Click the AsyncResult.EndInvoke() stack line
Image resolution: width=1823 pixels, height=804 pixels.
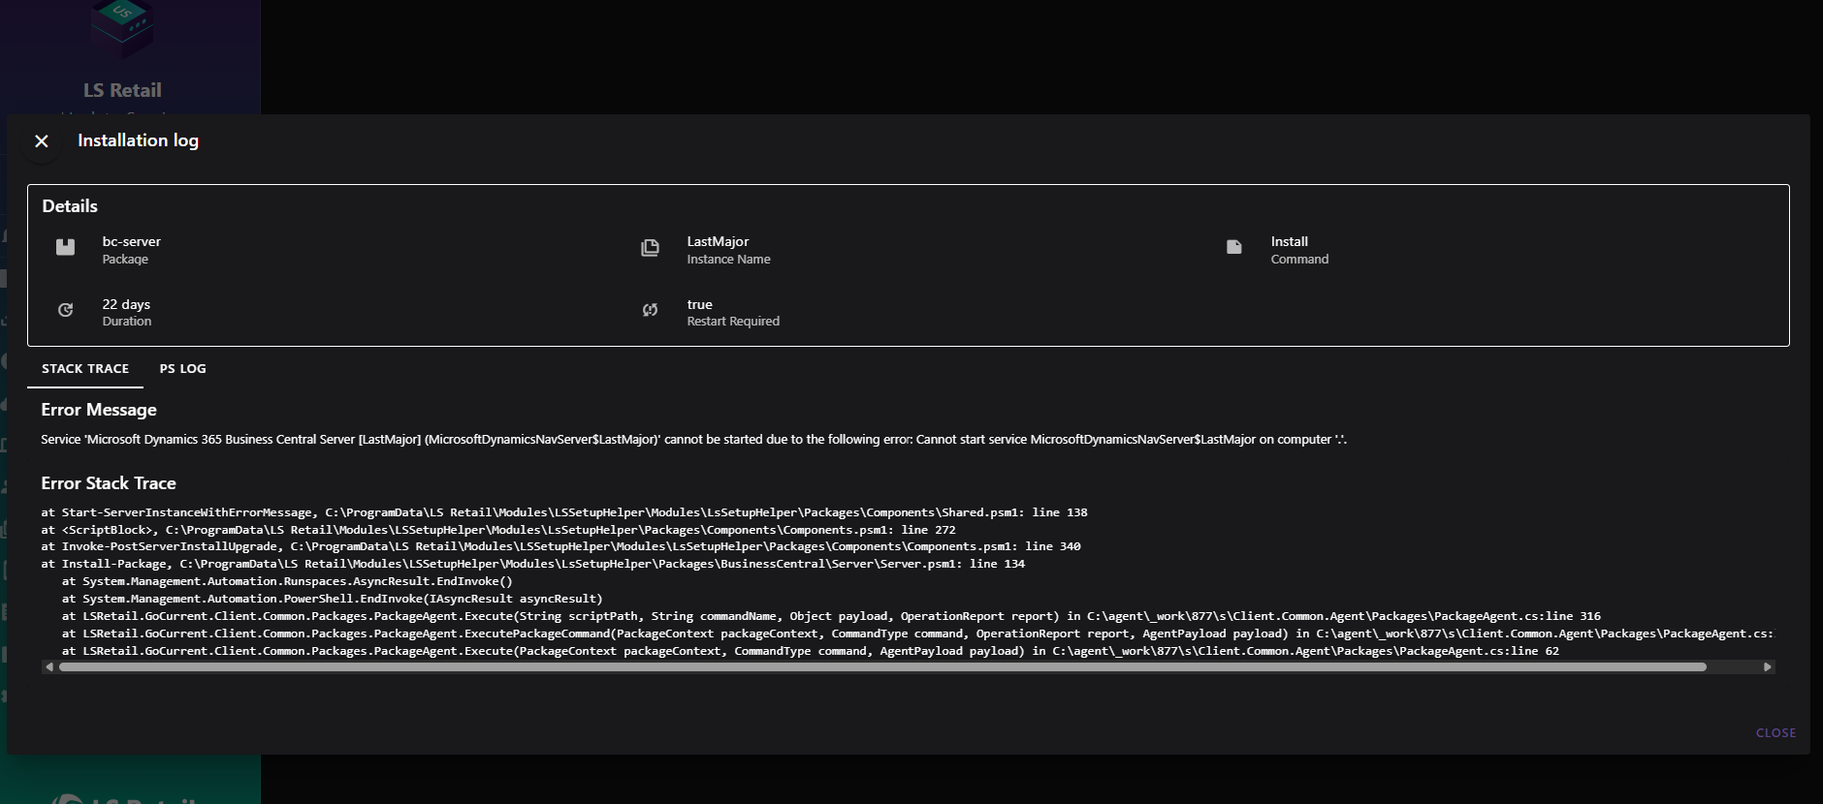(x=287, y=581)
